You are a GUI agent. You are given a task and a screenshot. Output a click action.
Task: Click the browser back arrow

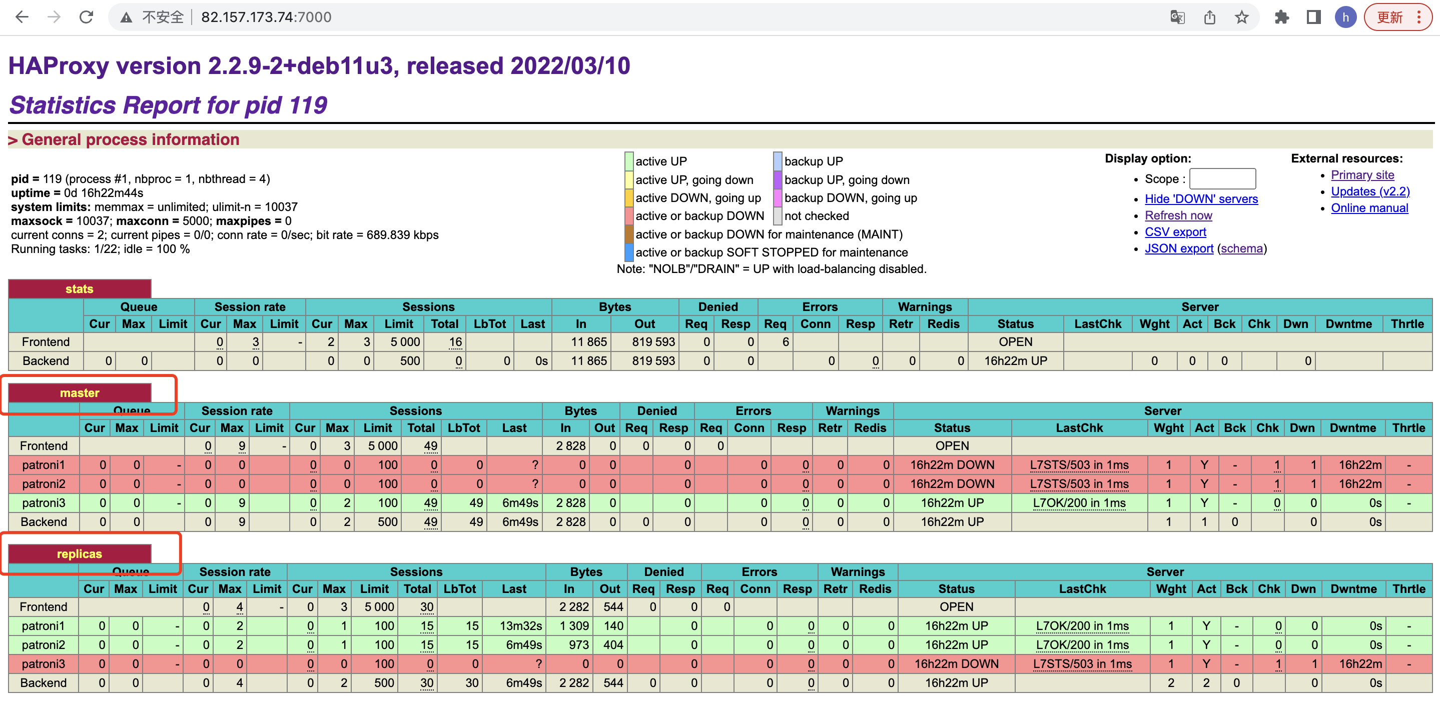tap(22, 17)
